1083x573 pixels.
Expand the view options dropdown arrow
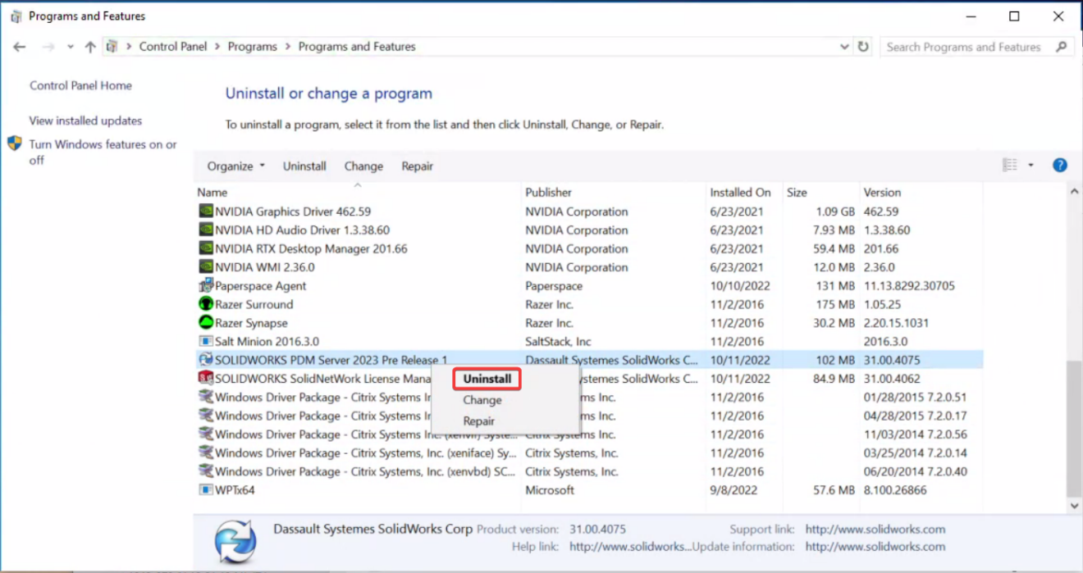1031,166
